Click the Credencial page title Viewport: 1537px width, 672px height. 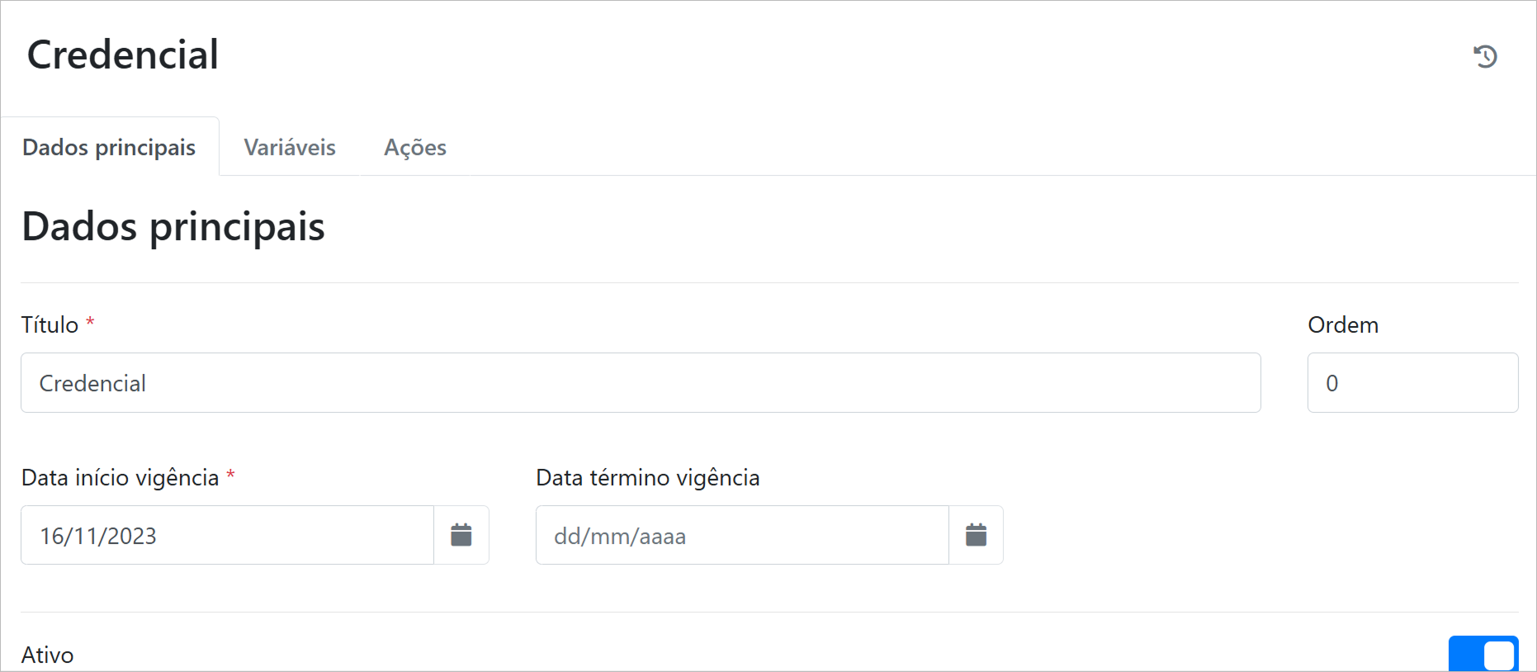tap(123, 55)
